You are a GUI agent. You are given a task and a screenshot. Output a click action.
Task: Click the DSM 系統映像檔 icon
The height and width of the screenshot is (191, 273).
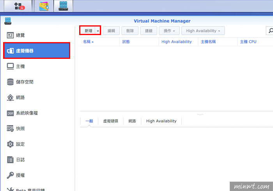point(10,113)
